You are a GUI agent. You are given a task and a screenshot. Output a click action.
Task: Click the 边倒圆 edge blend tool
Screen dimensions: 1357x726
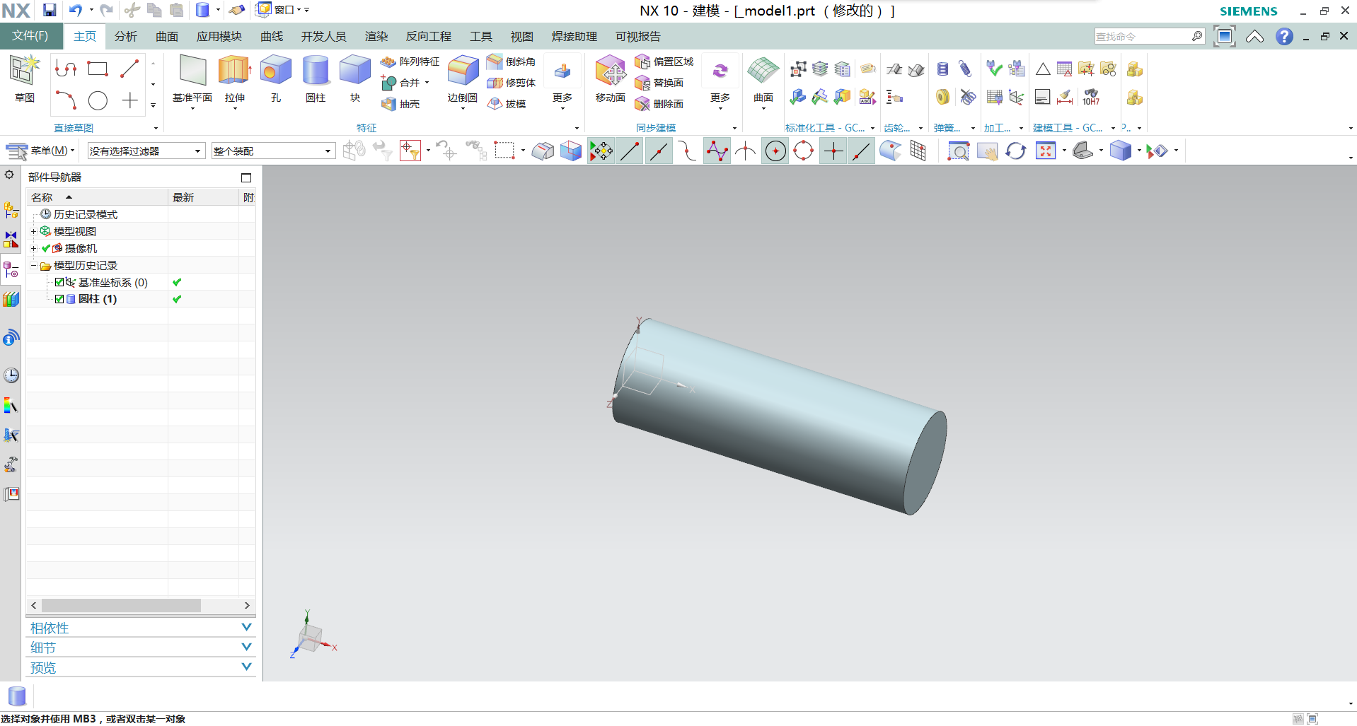[x=463, y=80]
